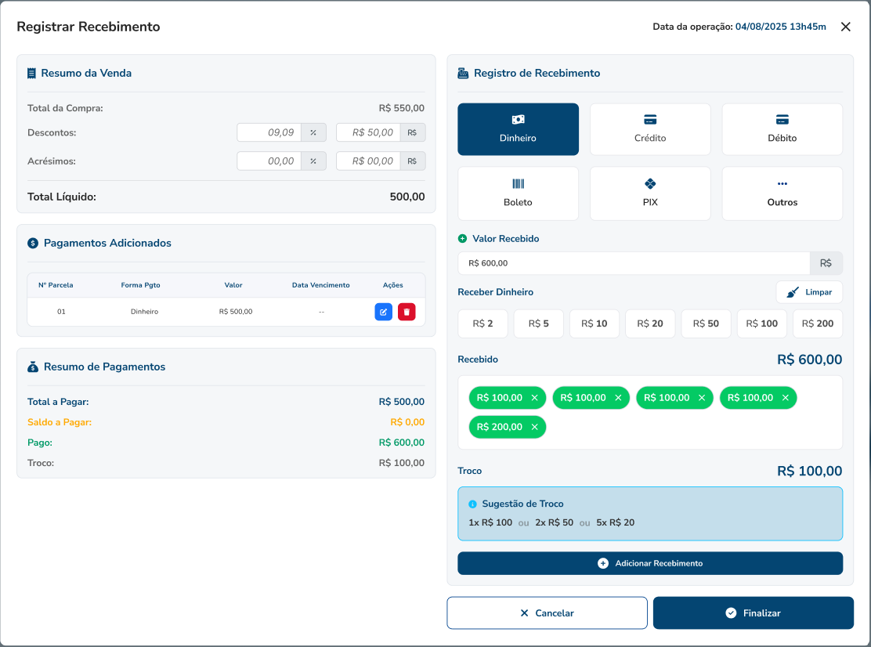
Task: Delete installment 01 using the red trash icon
Action: point(407,312)
